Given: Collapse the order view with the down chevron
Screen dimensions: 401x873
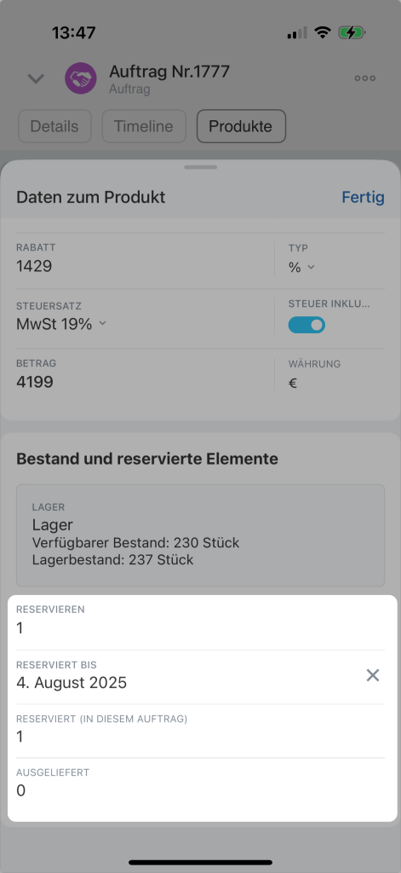Looking at the screenshot, I should (36, 78).
